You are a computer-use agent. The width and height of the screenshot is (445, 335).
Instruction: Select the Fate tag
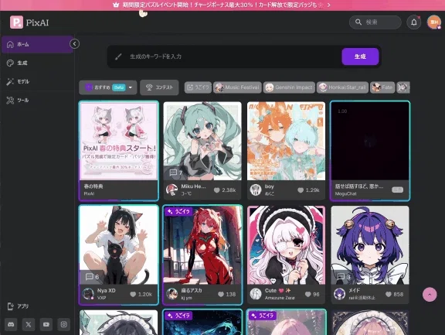click(x=382, y=87)
